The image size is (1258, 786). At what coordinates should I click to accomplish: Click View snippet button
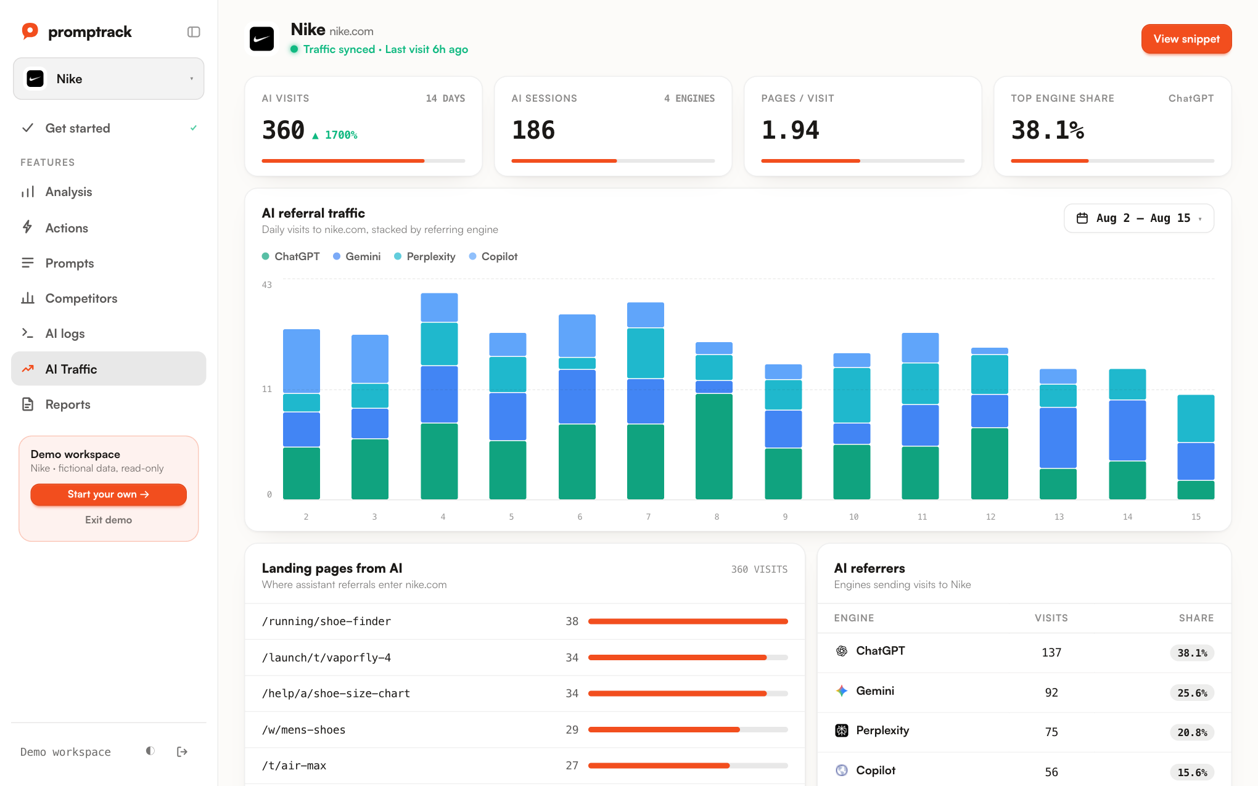[x=1186, y=39]
